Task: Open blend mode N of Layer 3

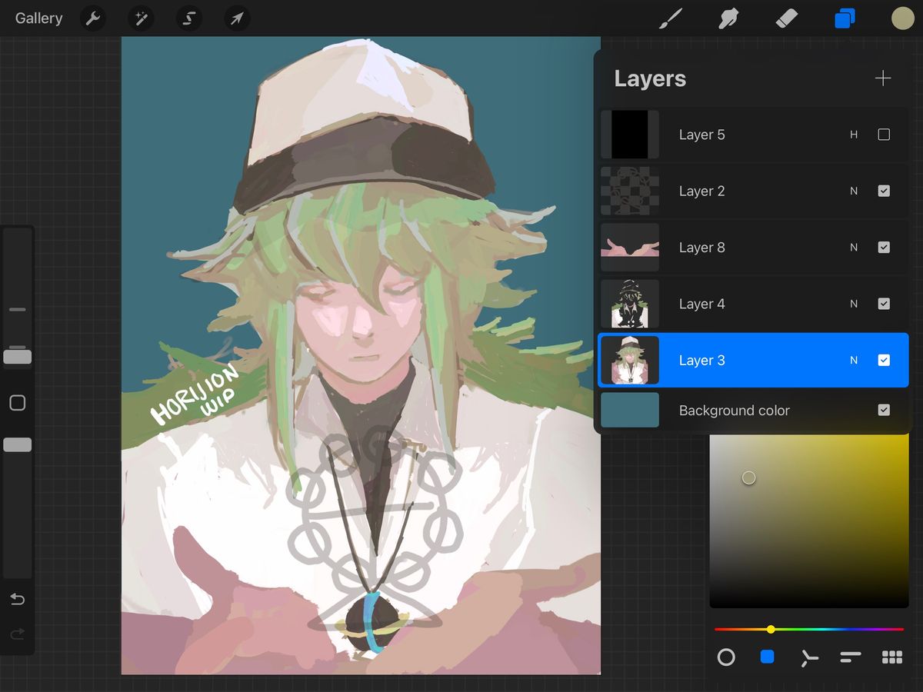Action: click(854, 360)
